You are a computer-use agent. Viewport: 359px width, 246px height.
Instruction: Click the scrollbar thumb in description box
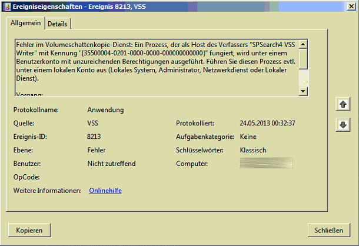tap(303, 59)
